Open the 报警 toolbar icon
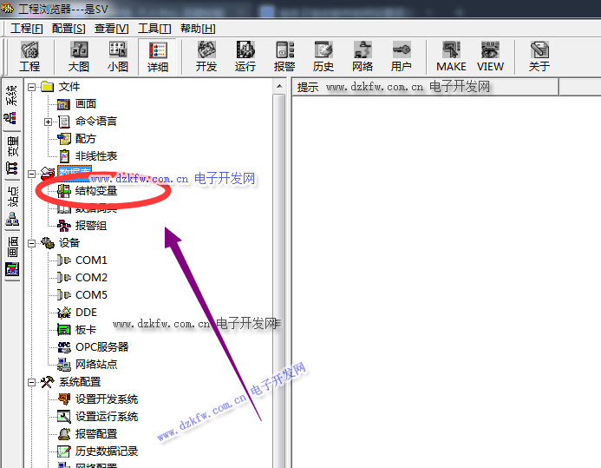This screenshot has width=601, height=468. click(284, 56)
